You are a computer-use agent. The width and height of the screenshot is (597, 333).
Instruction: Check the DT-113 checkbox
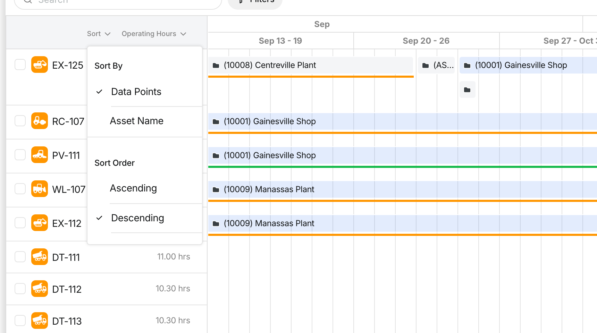[x=20, y=321]
